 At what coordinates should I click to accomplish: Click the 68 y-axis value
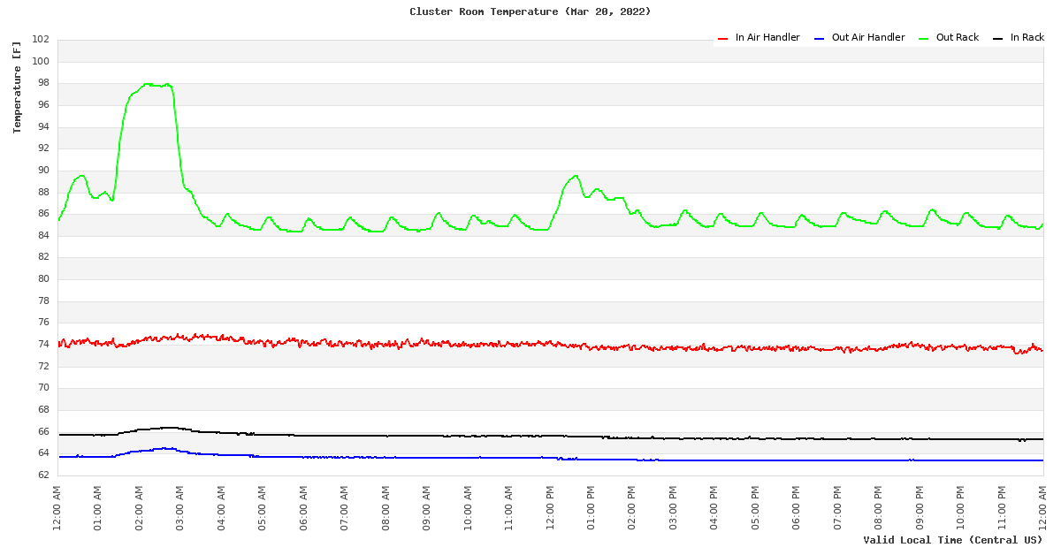[43, 410]
